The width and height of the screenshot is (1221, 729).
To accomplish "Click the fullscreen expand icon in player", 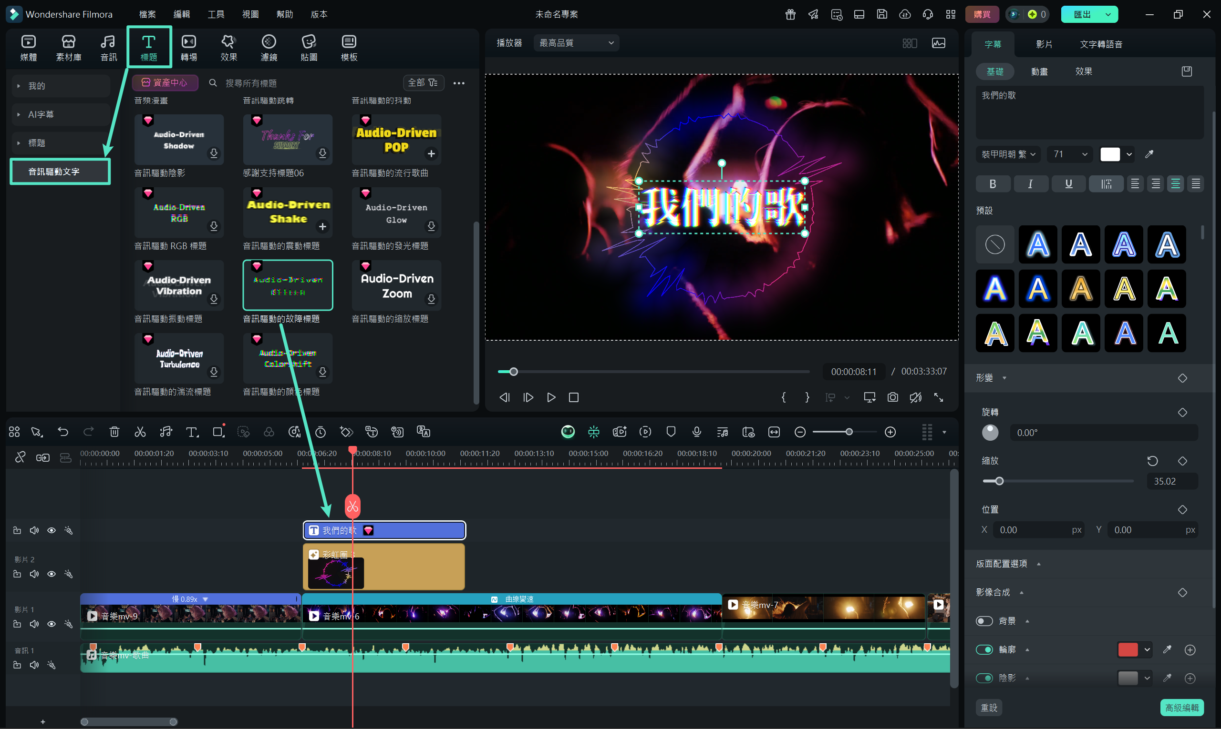I will click(939, 397).
